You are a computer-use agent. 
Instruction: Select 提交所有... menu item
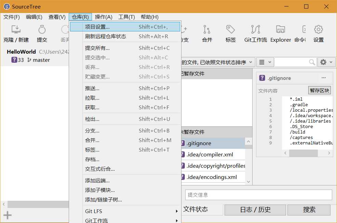click(x=125, y=48)
